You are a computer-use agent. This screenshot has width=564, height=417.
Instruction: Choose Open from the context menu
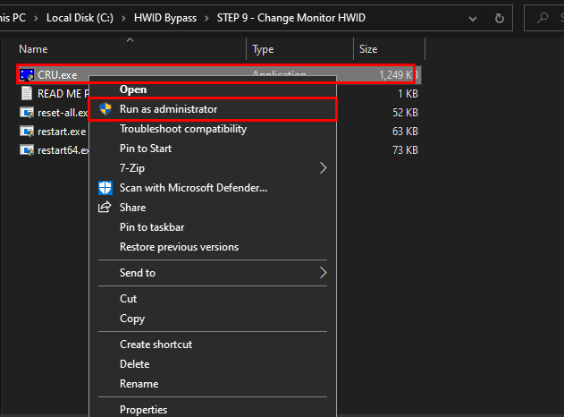(x=213, y=89)
